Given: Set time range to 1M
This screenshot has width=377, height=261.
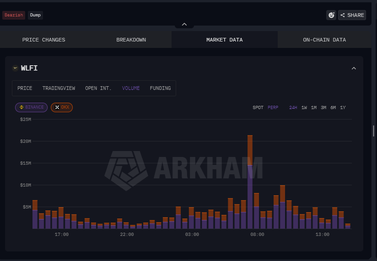Looking at the screenshot, I should click(314, 108).
